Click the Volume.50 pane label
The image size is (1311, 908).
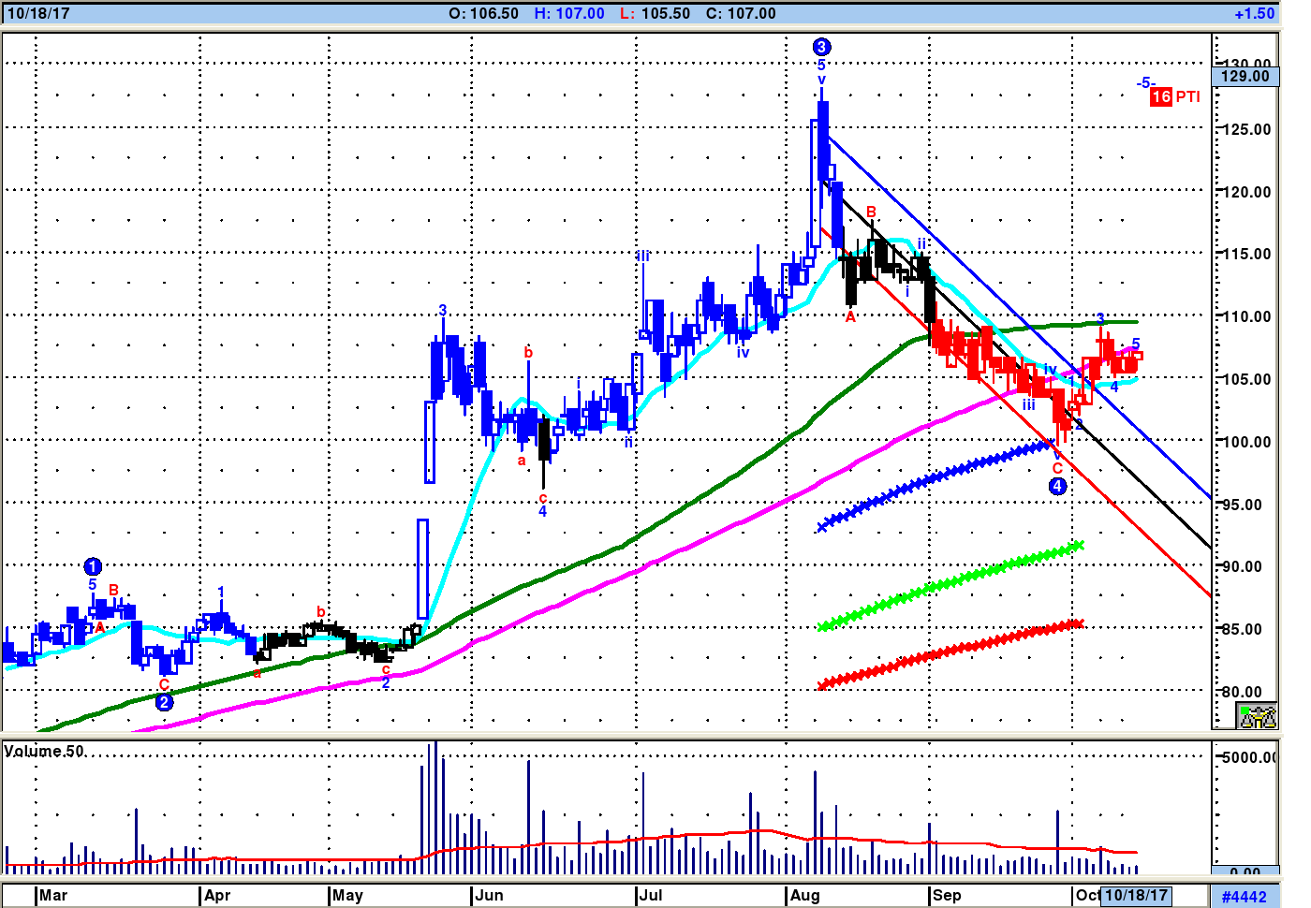point(44,752)
